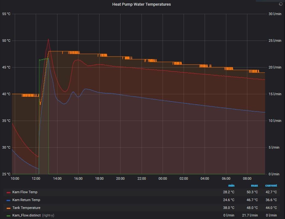Screen dimensions: 285x219
Task: Click the 35 °C label on the left axis
Action: pos(6,121)
